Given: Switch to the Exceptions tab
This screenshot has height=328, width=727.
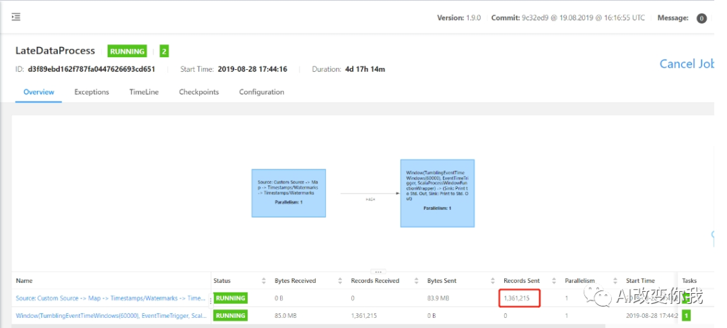Looking at the screenshot, I should 92,92.
